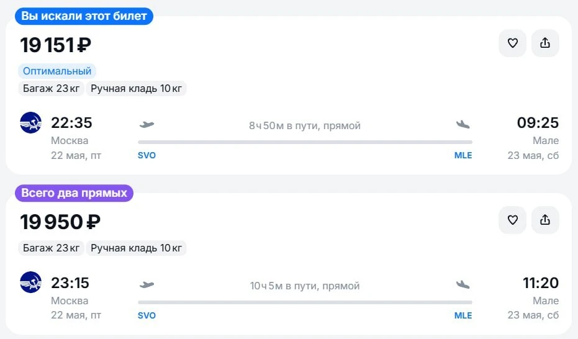Image resolution: width=578 pixels, height=339 pixels.
Task: Click "Ручная кладь 10 кг" on second ticket
Action: (x=136, y=248)
